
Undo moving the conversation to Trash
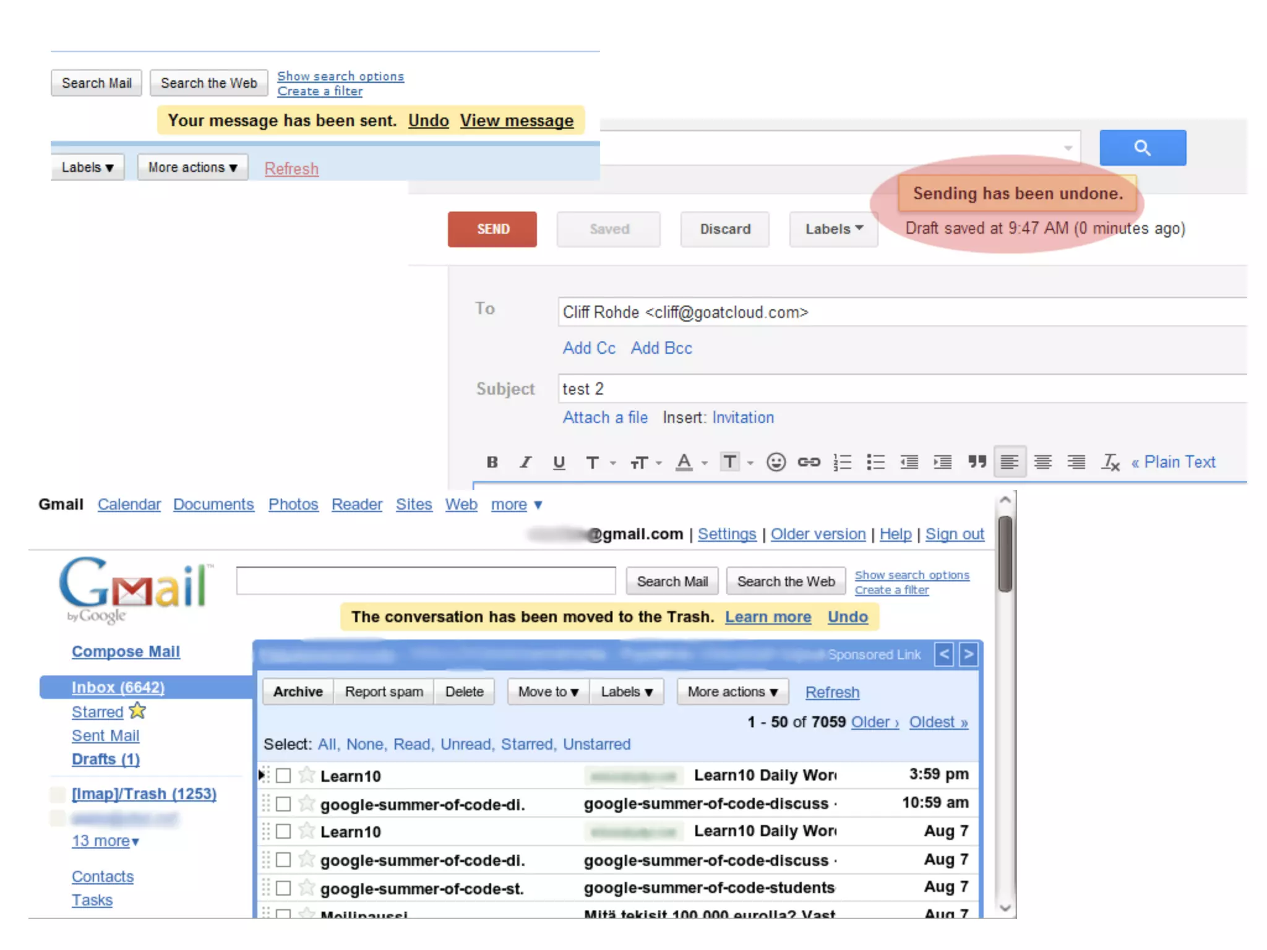[848, 617]
